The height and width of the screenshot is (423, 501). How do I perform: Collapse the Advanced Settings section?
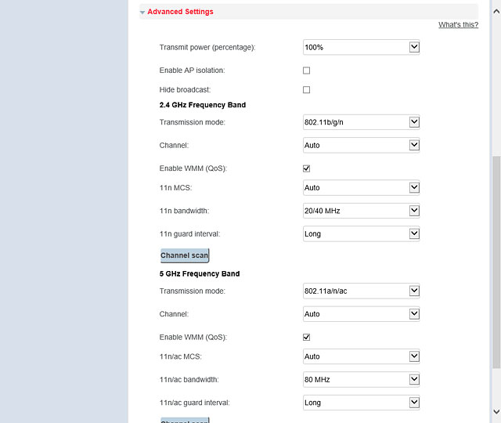(x=142, y=13)
